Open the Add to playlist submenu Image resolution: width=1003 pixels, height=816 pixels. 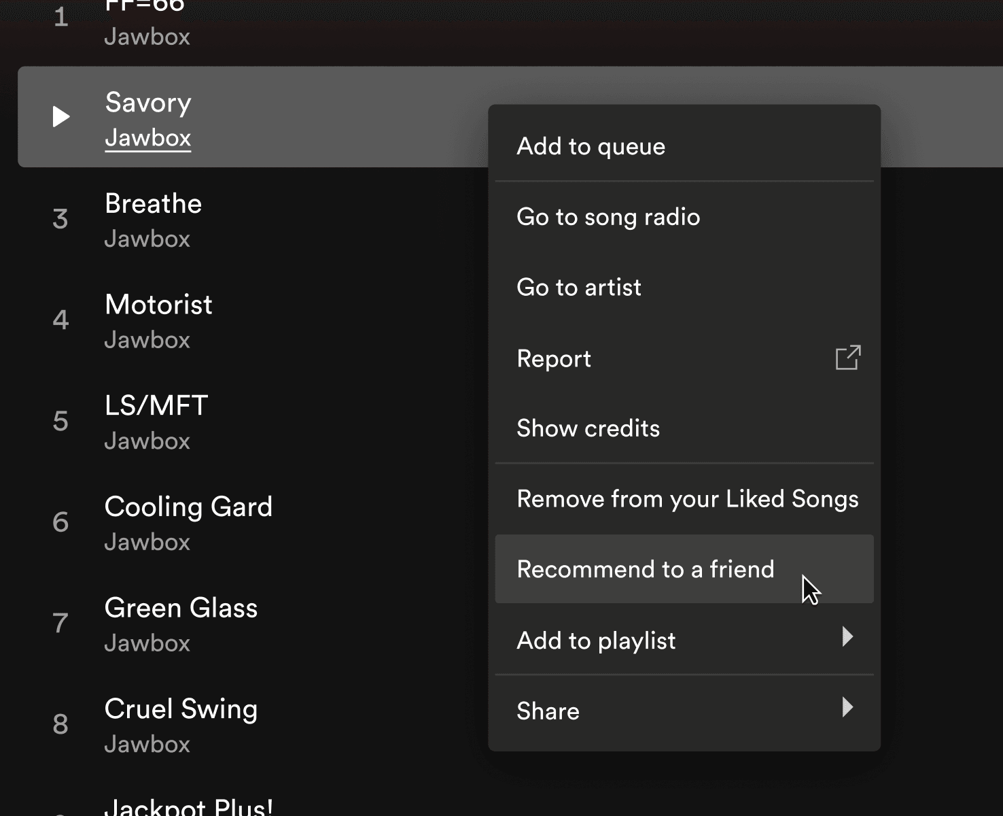click(596, 640)
